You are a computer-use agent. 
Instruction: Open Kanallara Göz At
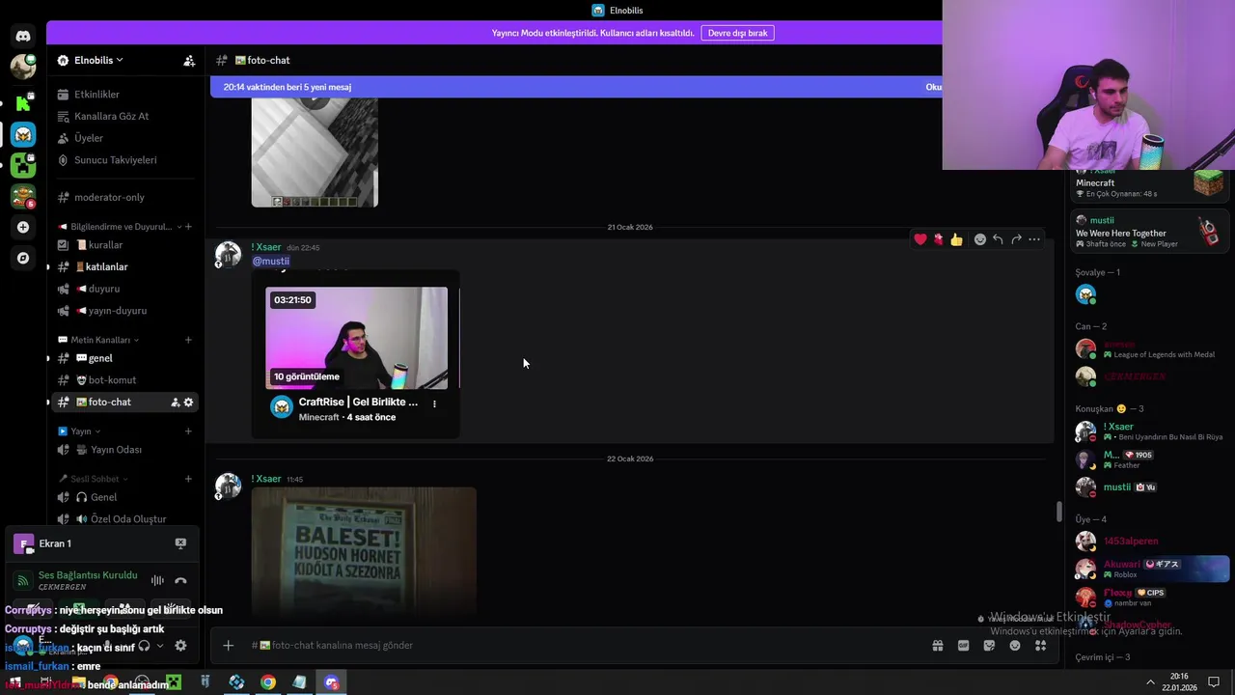[x=123, y=116]
